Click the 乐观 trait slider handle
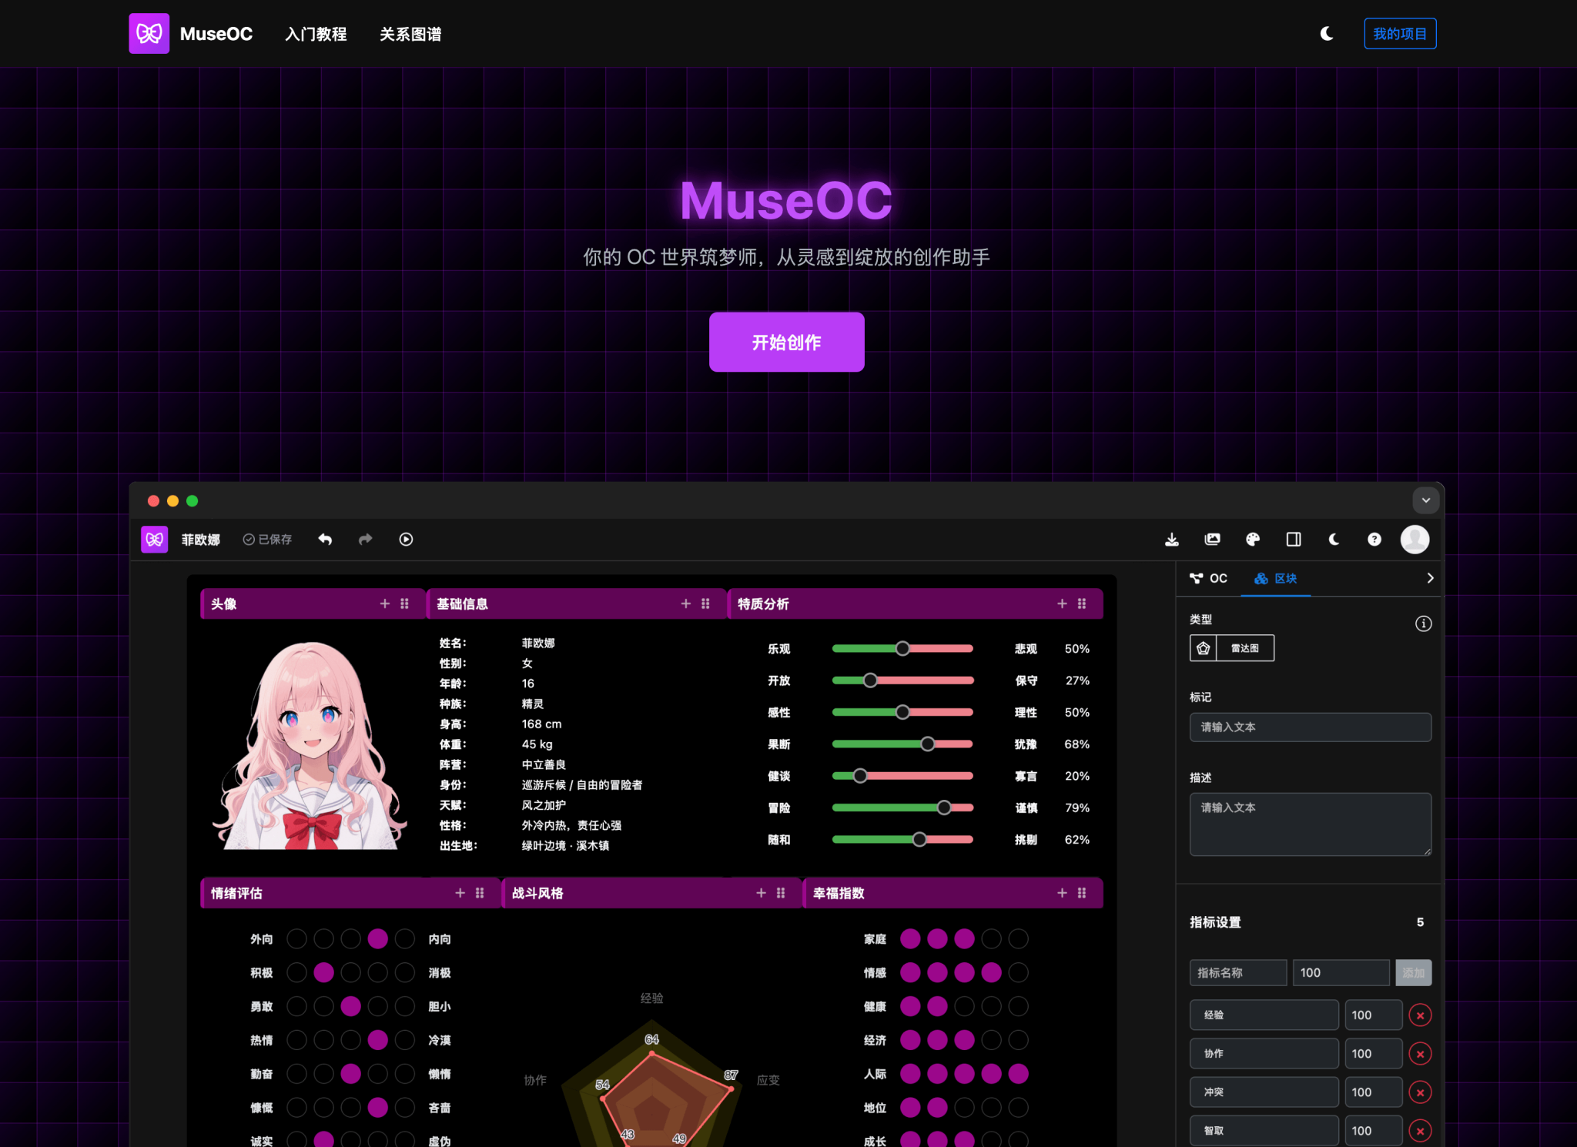1577x1147 pixels. pos(902,648)
